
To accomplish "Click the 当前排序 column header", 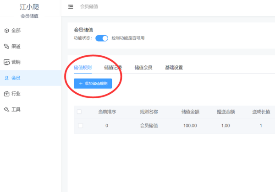I will [107, 112].
